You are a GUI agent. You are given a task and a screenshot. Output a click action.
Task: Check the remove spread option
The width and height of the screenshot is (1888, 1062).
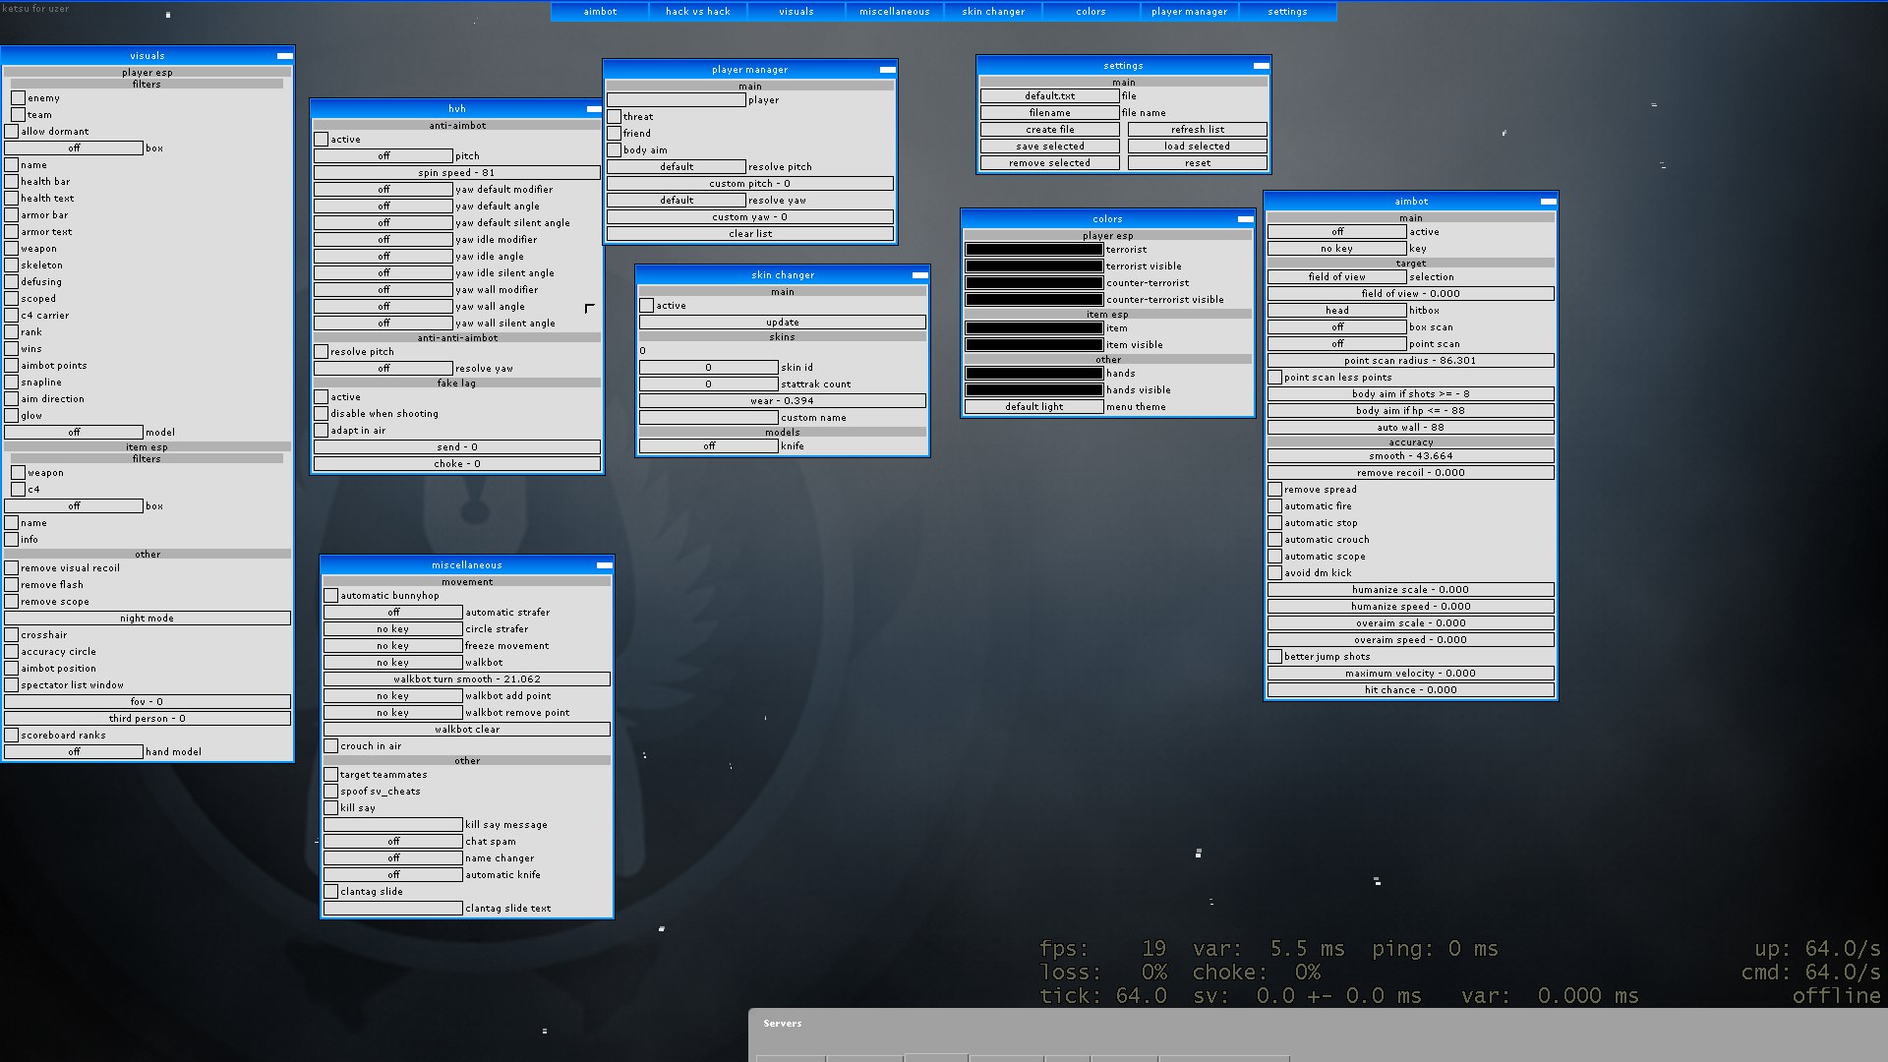(1275, 490)
